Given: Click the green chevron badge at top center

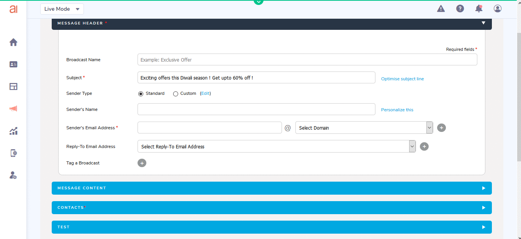Looking at the screenshot, I should [x=259, y=2].
